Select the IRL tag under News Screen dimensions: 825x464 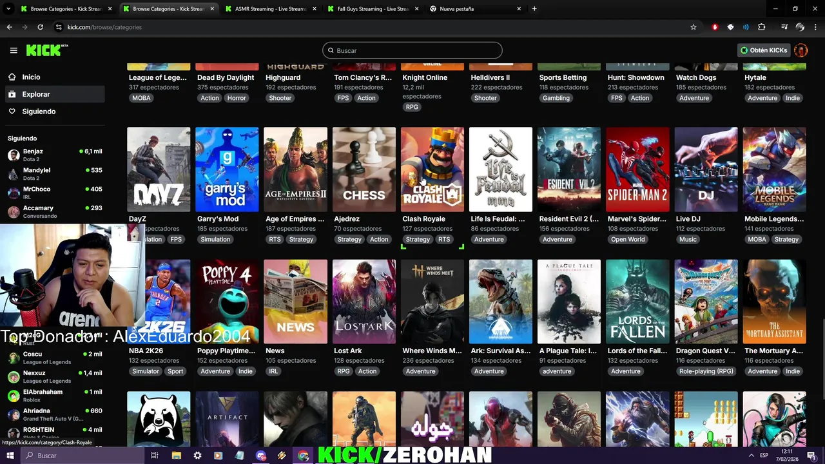tap(273, 371)
